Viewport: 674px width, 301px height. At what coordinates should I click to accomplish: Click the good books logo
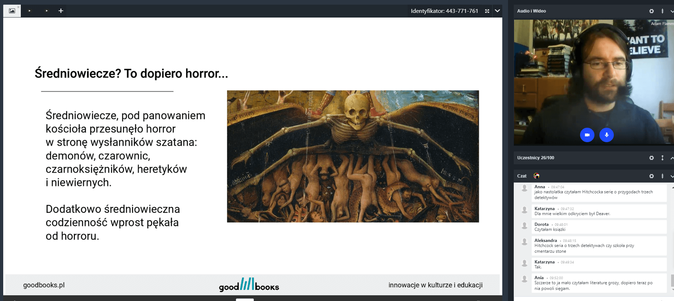[249, 285]
